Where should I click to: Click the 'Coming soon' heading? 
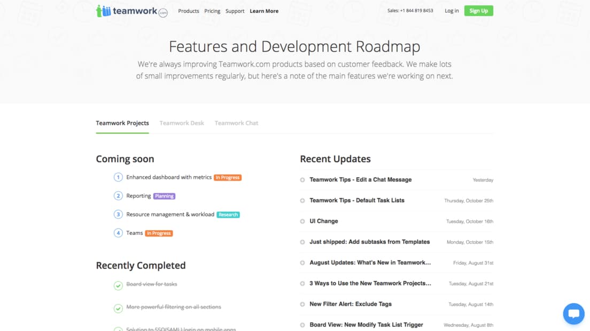click(x=125, y=159)
